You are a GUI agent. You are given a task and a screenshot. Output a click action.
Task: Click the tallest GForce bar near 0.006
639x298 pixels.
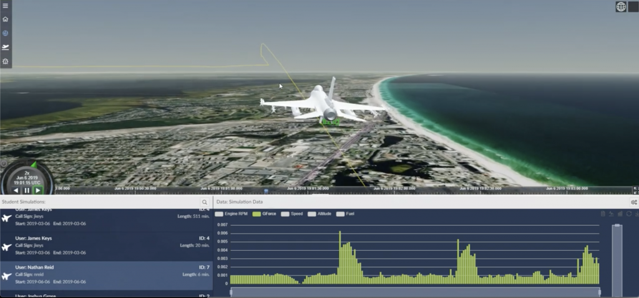(x=340, y=258)
